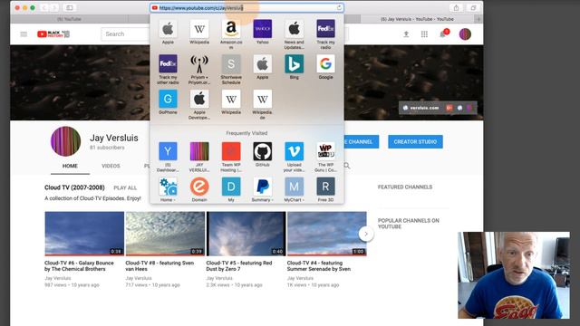580x326 pixels.
Task: Open the Google favorite
Action: (x=325, y=64)
